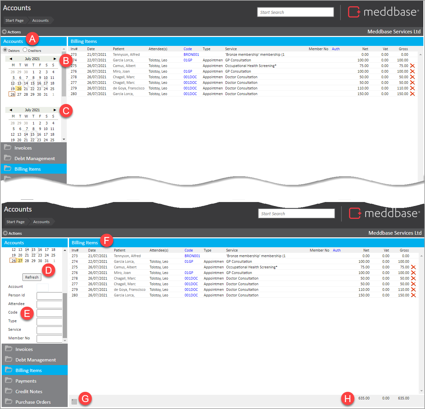Focus the Start Search box in upper screenshot
This screenshot has width=425, height=409.
[x=296, y=12]
